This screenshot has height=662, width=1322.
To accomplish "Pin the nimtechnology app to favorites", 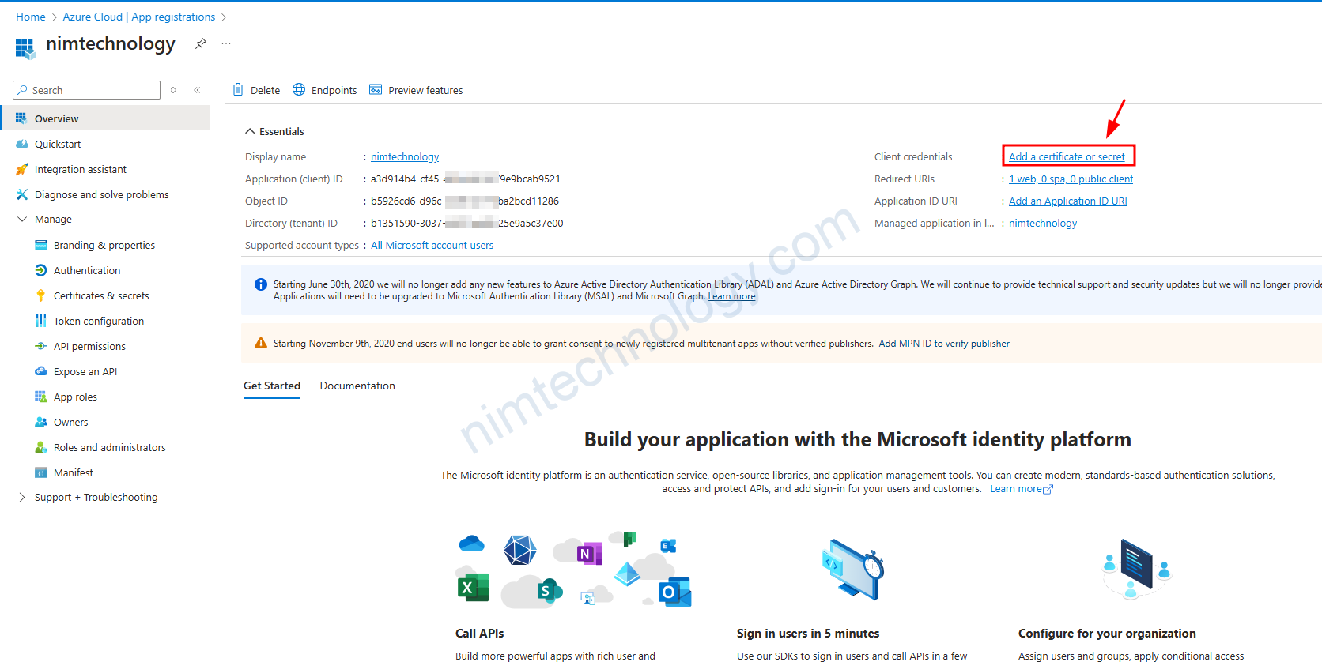I will click(x=201, y=43).
